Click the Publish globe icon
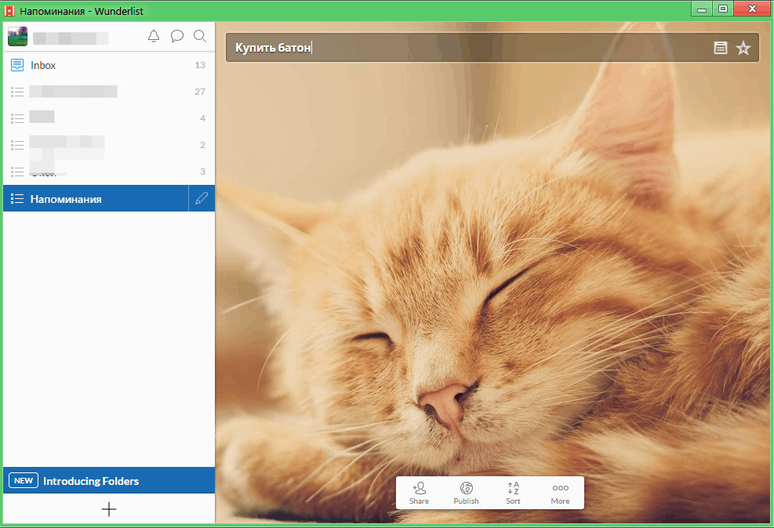The image size is (774, 528). (x=466, y=493)
